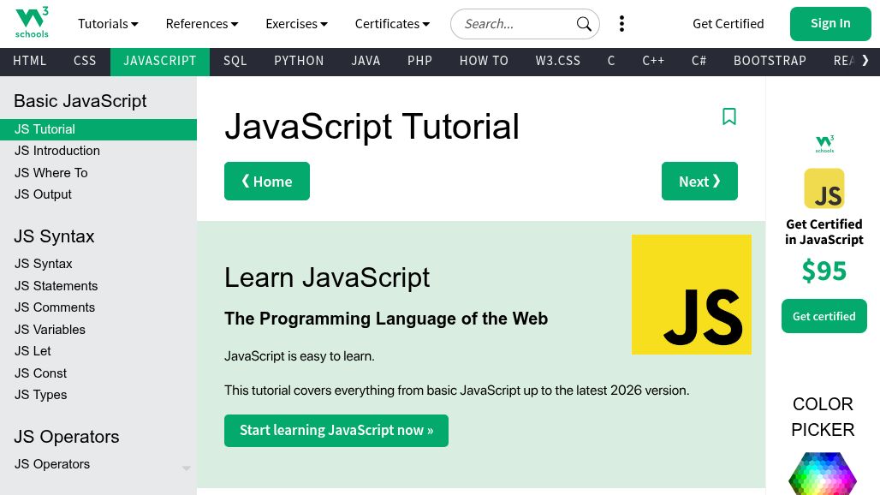Open the C# topic tab
880x495 pixels.
[699, 61]
